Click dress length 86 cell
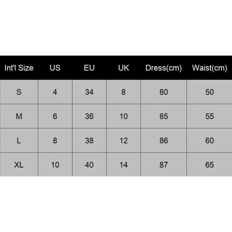 164,141
